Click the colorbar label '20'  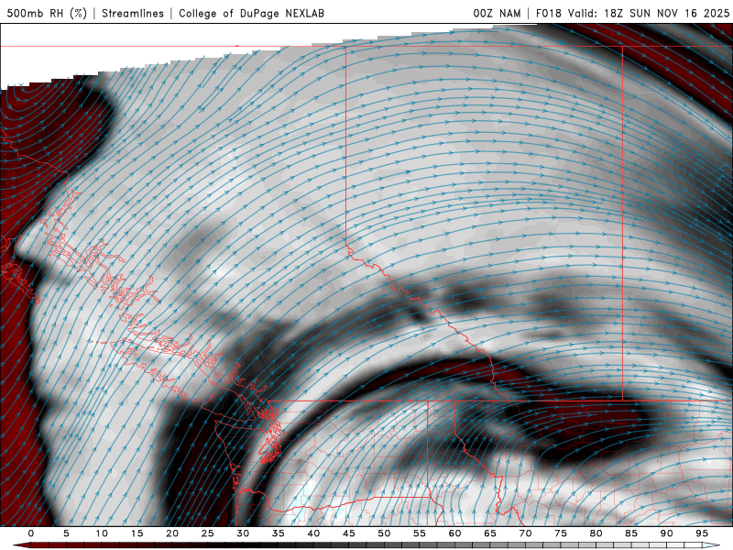172,533
